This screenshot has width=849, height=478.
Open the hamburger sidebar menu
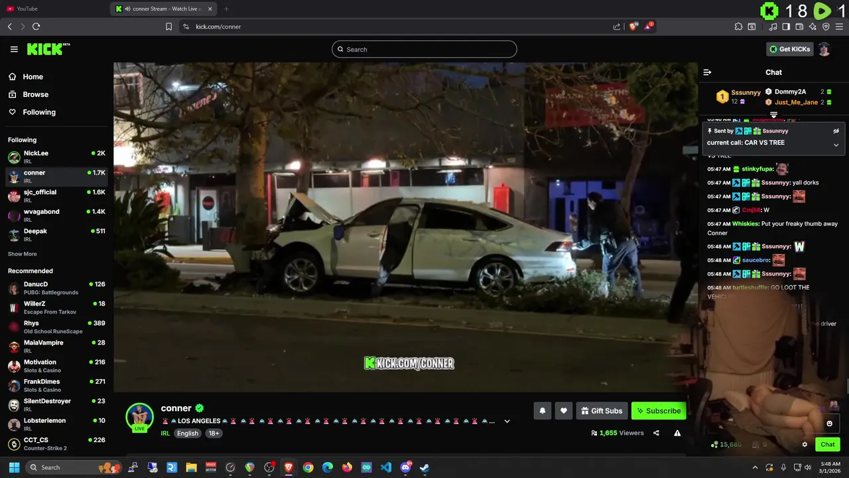pos(14,49)
